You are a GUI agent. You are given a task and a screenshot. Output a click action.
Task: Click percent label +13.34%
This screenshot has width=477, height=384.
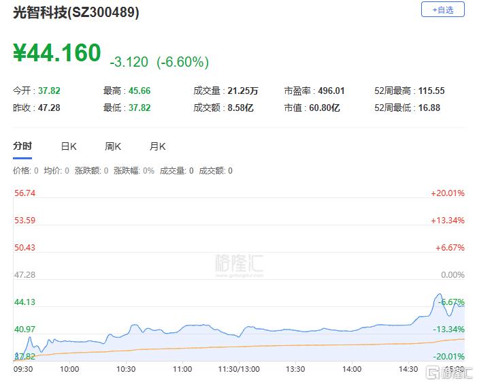tap(448, 221)
